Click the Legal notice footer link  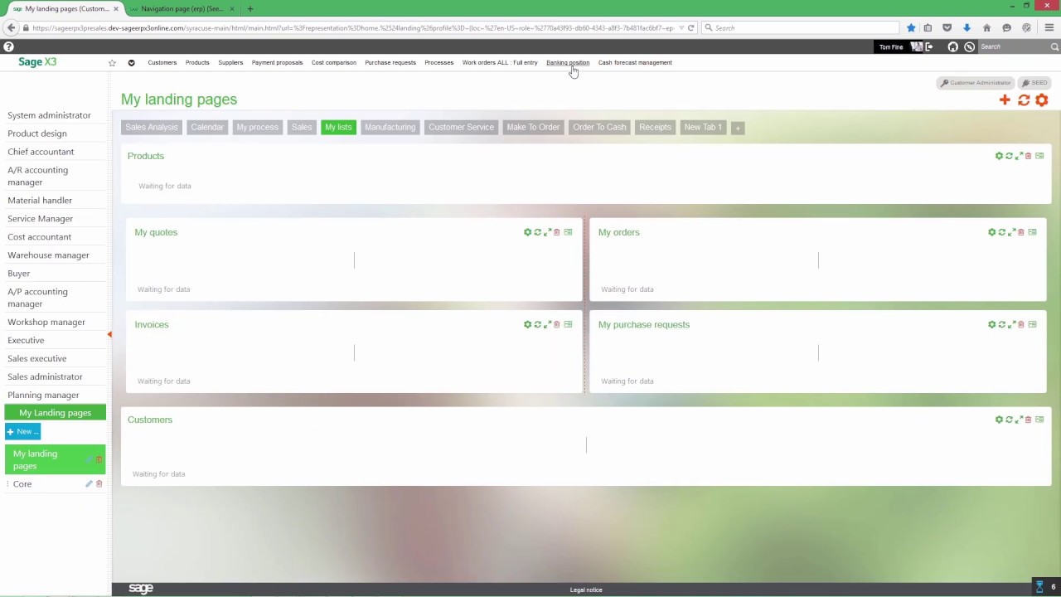(586, 590)
